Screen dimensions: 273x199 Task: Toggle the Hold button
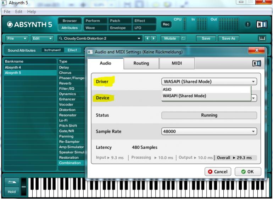[x=12, y=192]
